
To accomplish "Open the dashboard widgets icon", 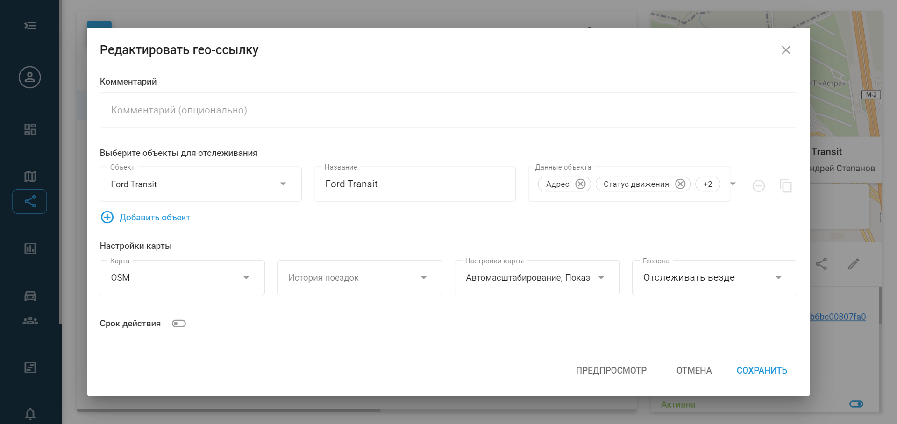I will [x=30, y=129].
